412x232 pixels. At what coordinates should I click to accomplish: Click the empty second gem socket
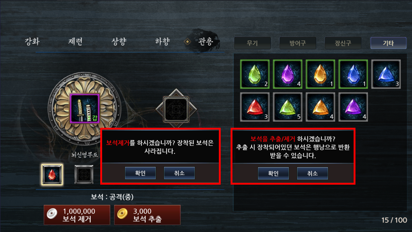point(84,174)
